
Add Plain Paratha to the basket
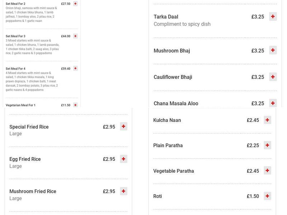pyautogui.click(x=267, y=145)
